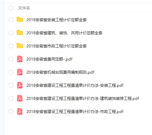152x135 pixels.
Task: Click PDF icon of 2018安徽省费用定额-.pdf
Action: tap(20, 59)
